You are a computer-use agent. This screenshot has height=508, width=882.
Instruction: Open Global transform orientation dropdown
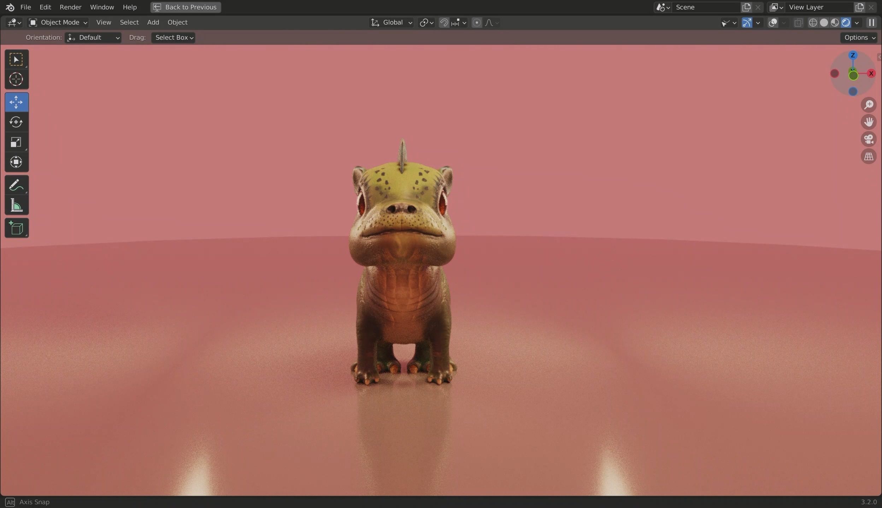(391, 23)
